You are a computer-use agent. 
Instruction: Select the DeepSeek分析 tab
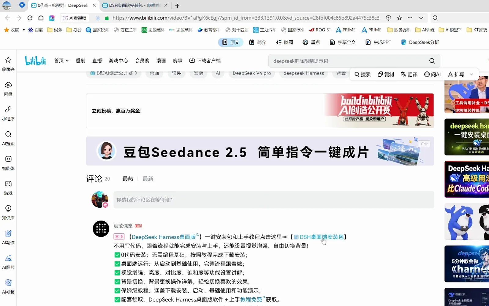point(420,42)
